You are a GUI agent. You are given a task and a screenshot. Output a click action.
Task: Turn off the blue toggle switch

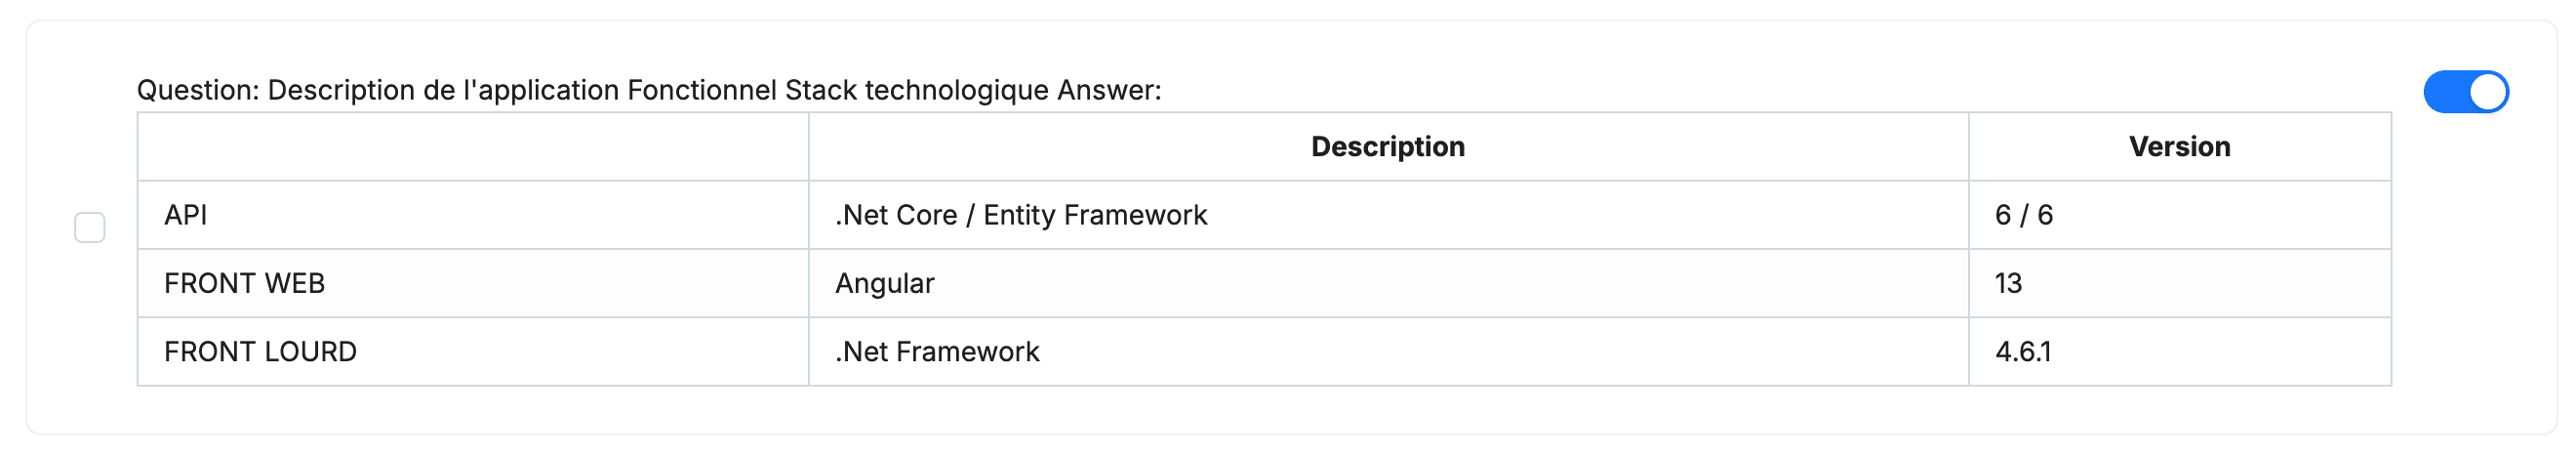(x=2466, y=92)
